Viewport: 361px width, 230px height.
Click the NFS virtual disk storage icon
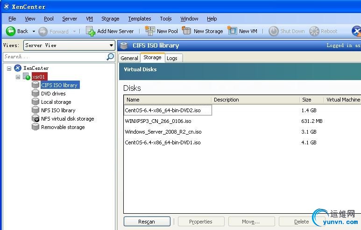[35, 118]
